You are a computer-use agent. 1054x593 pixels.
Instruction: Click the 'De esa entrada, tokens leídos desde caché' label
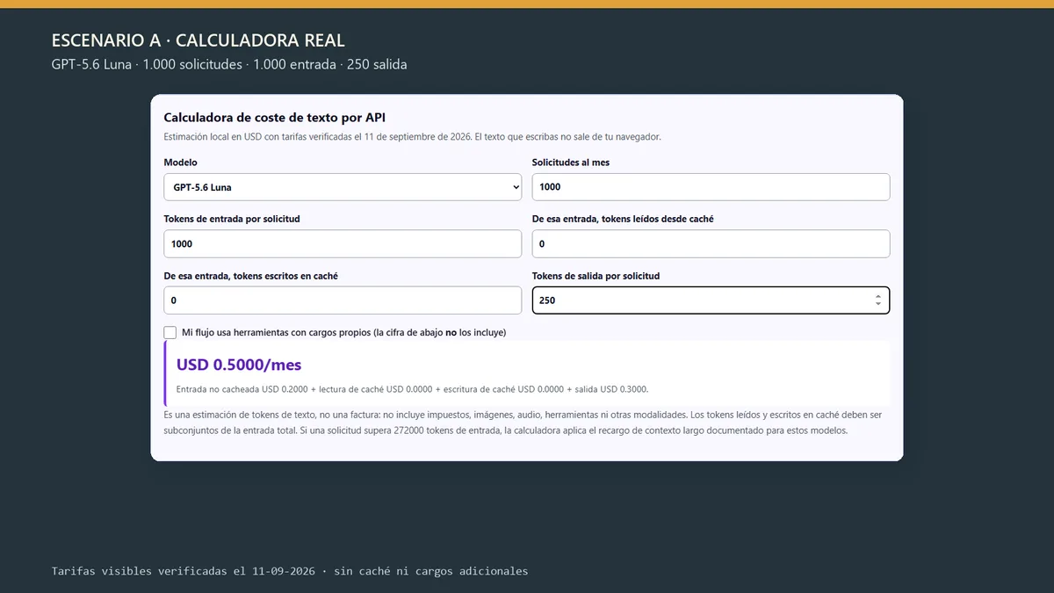[x=623, y=219]
